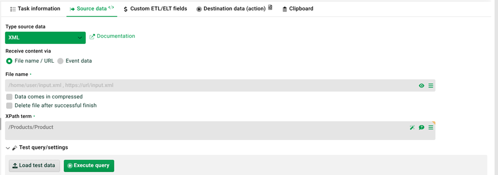Open the Custom ETL/ELT fields tab

(155, 9)
